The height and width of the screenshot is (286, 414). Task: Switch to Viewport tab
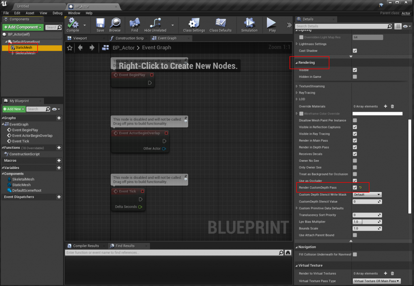tap(80, 38)
